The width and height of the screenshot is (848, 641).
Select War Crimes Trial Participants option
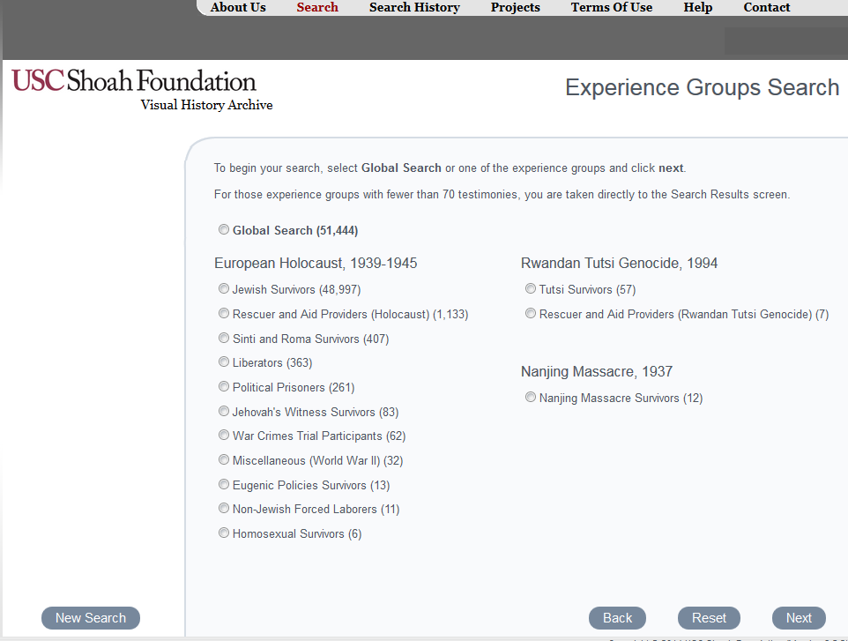pyautogui.click(x=224, y=435)
